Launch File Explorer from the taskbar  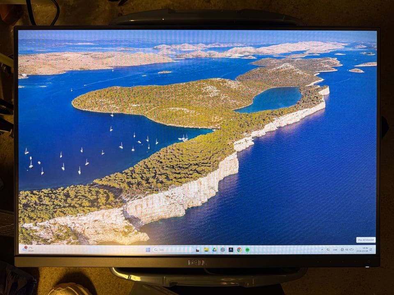point(206,250)
